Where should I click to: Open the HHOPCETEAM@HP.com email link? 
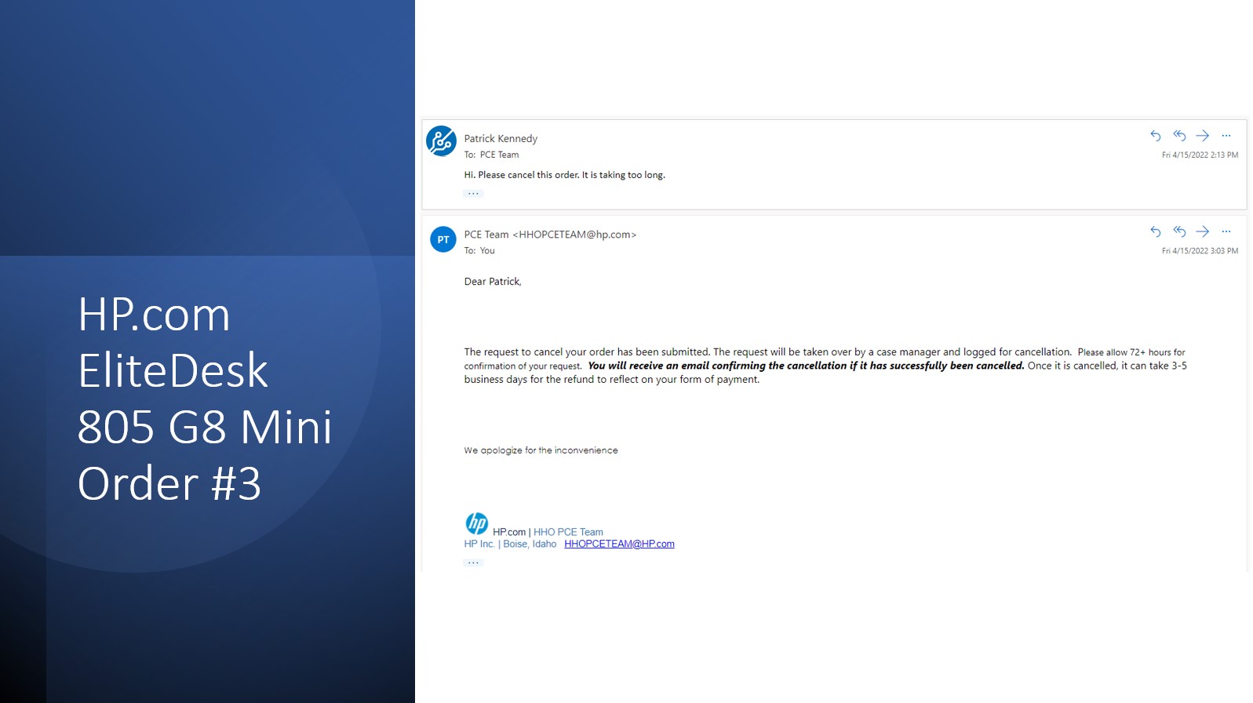pyautogui.click(x=619, y=544)
